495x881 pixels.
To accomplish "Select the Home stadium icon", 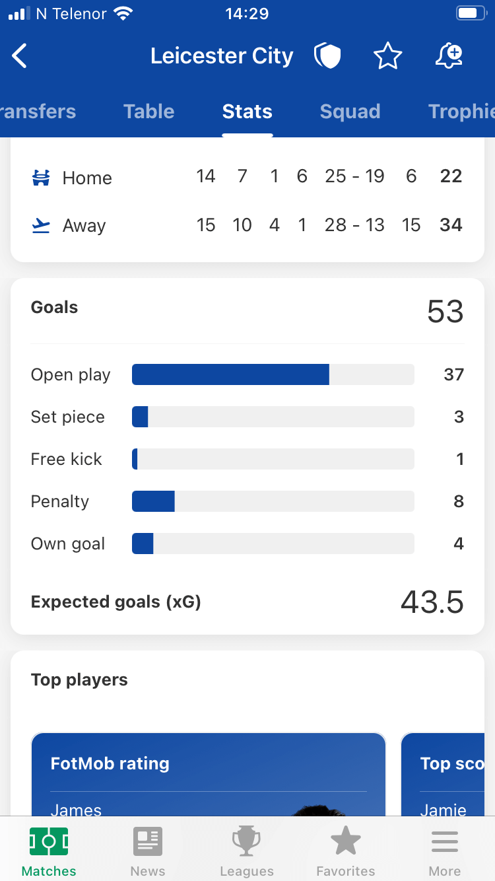I will coord(40,176).
